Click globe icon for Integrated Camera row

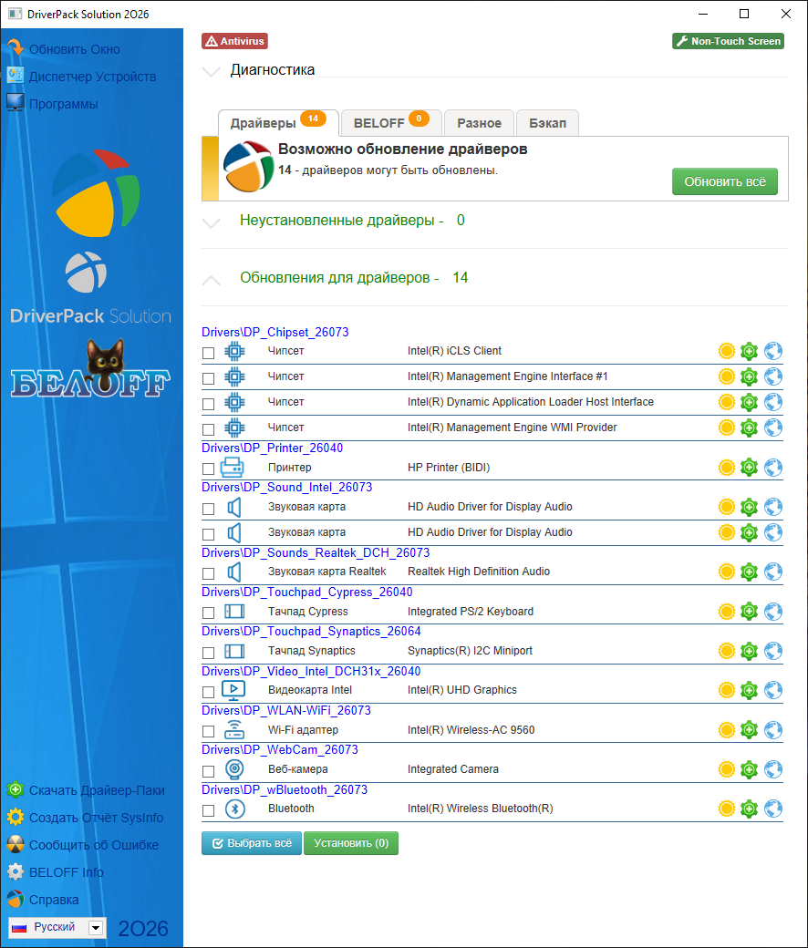[773, 769]
